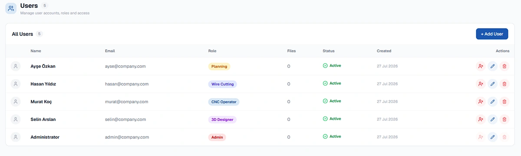
Task: Sort table by Role column header
Action: pyautogui.click(x=212, y=51)
